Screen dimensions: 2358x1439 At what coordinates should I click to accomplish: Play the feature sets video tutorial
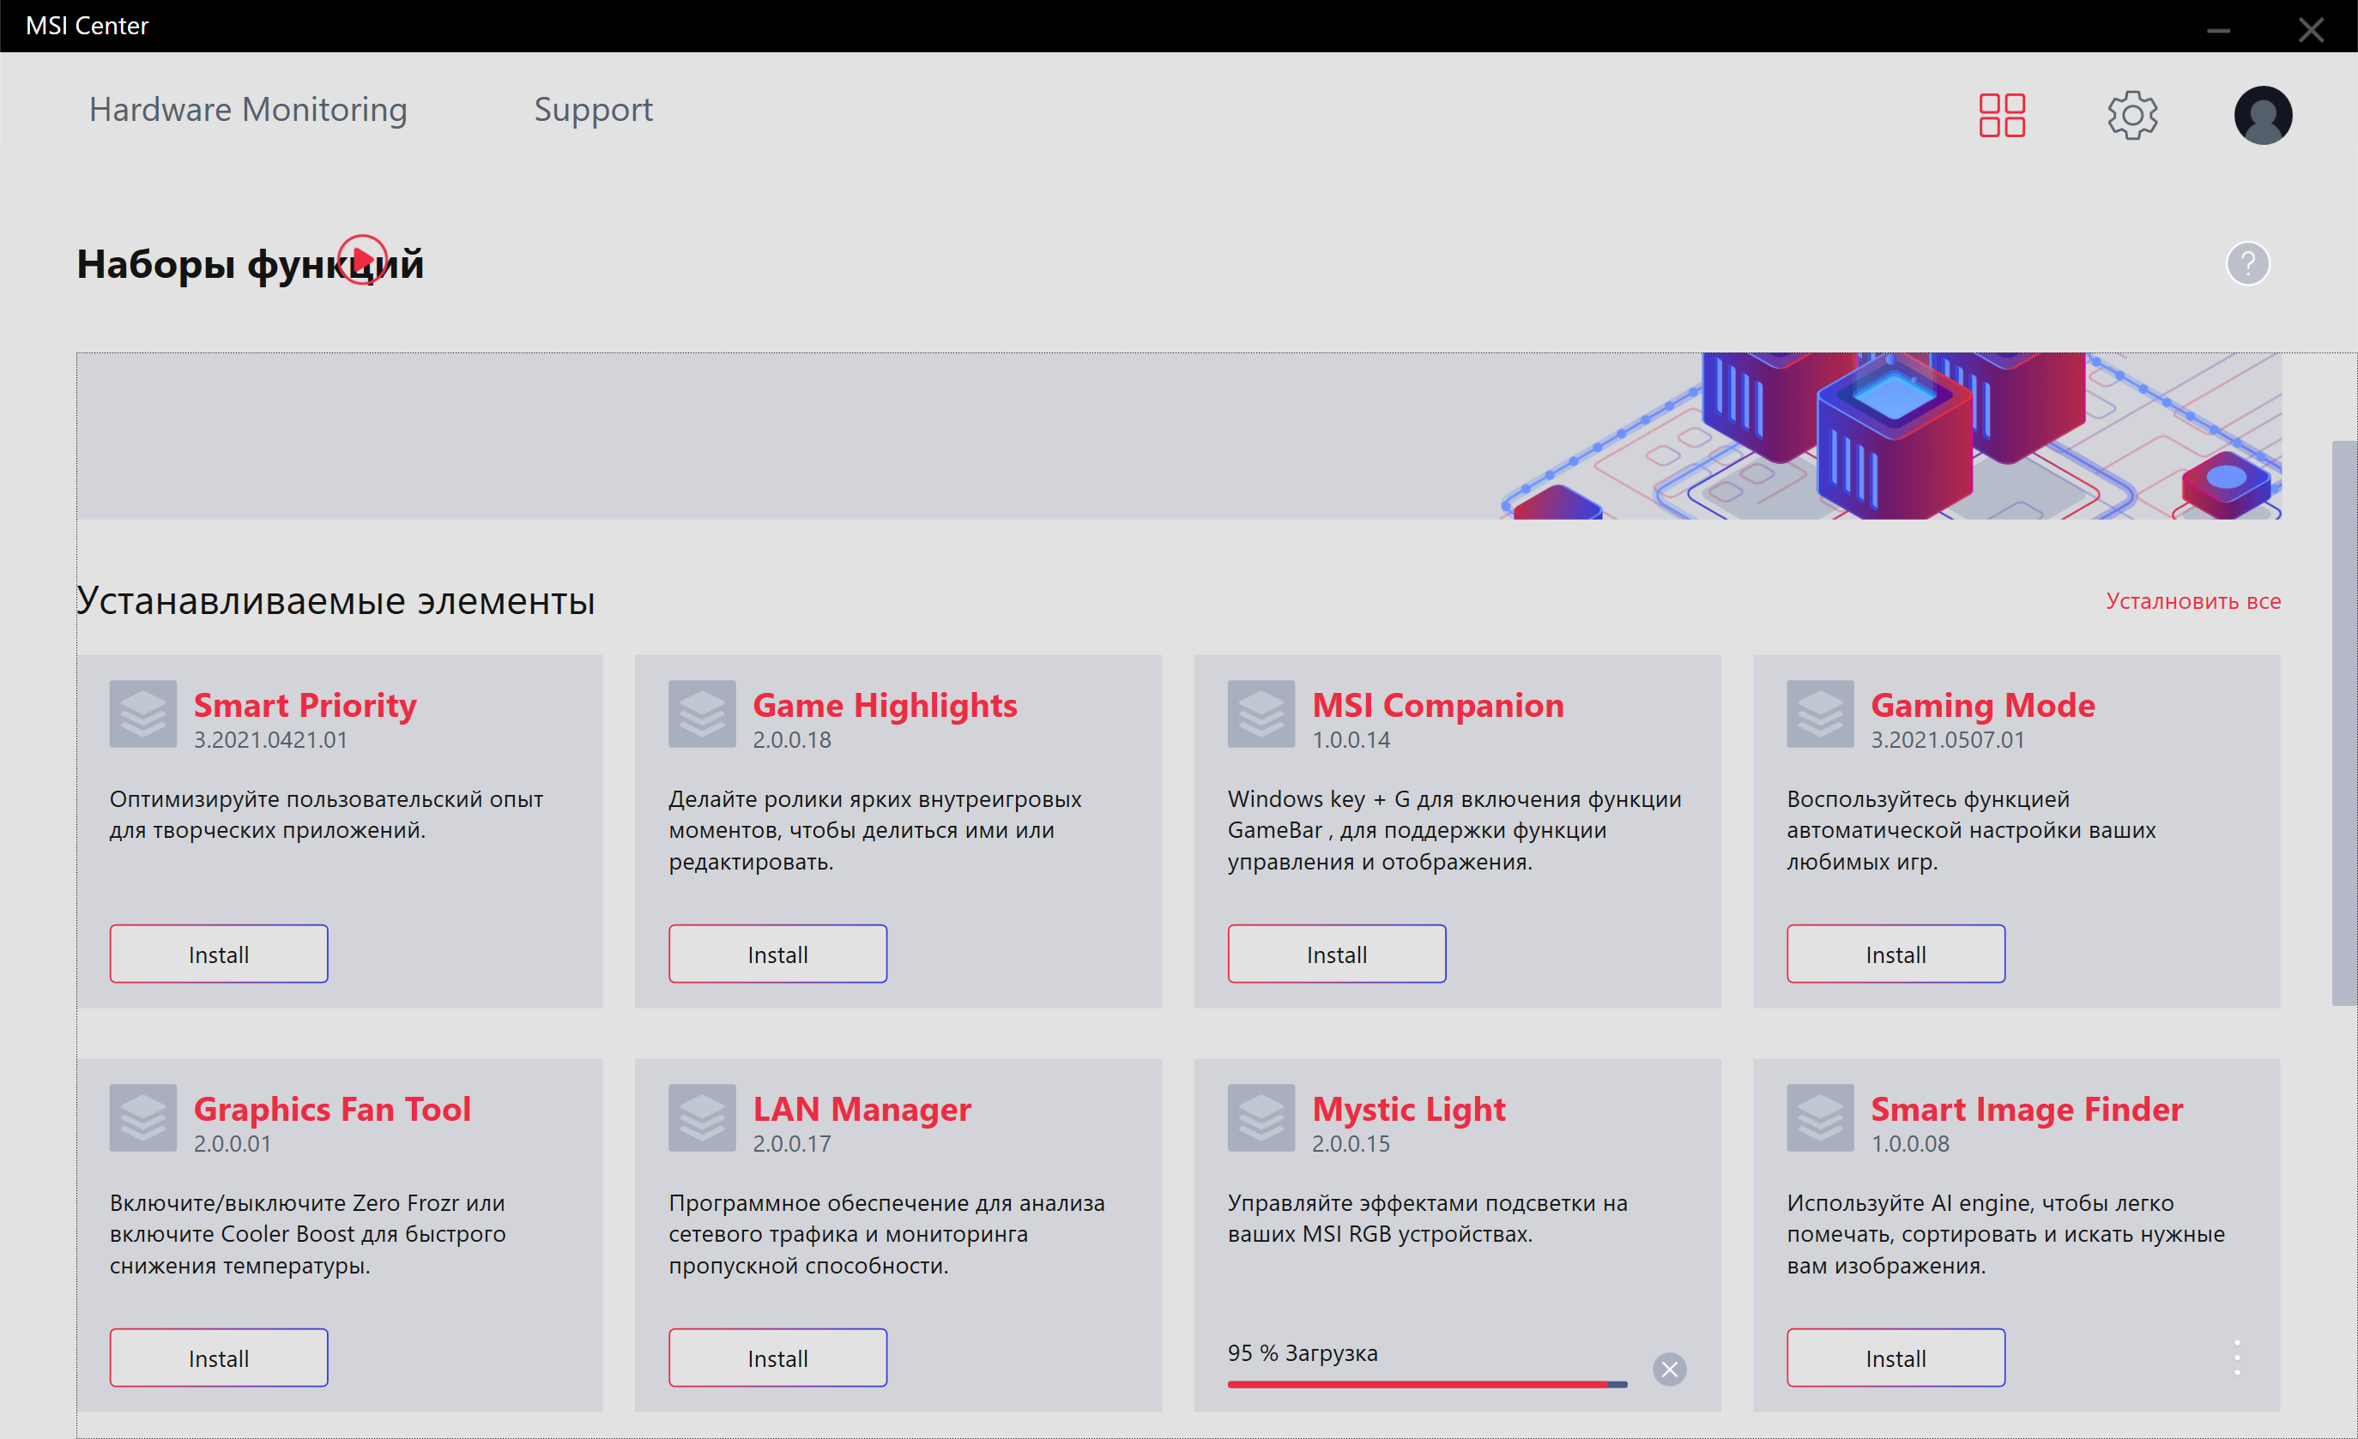tap(363, 259)
